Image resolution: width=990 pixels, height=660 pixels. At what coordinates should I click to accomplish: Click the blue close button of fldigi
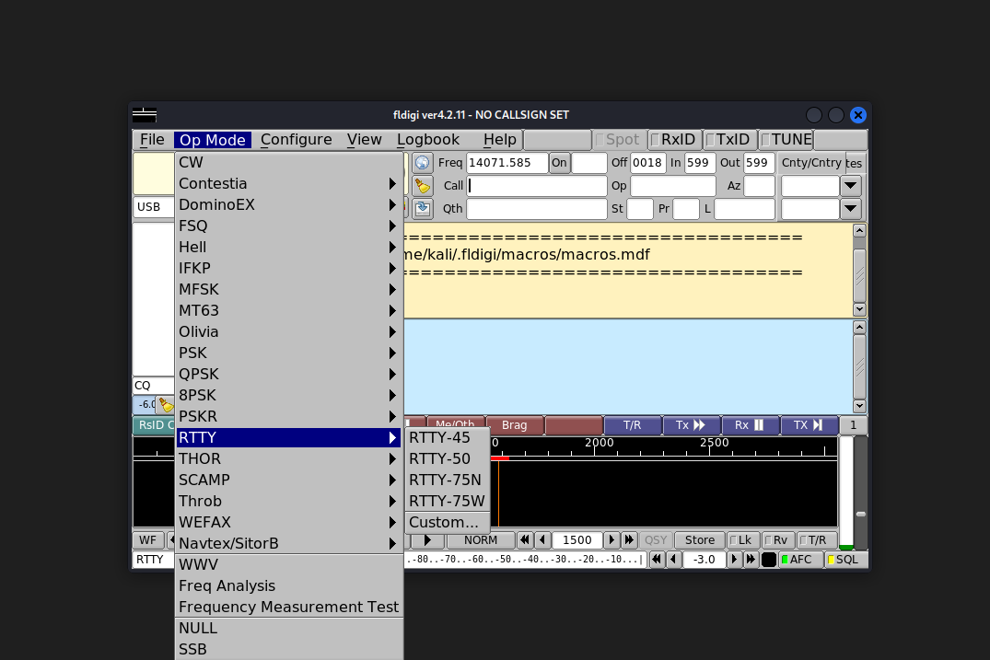(857, 115)
